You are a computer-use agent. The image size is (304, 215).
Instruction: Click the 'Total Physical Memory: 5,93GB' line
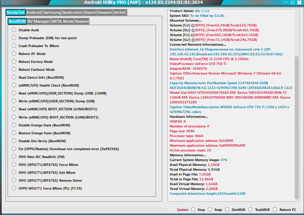click(x=195, y=170)
